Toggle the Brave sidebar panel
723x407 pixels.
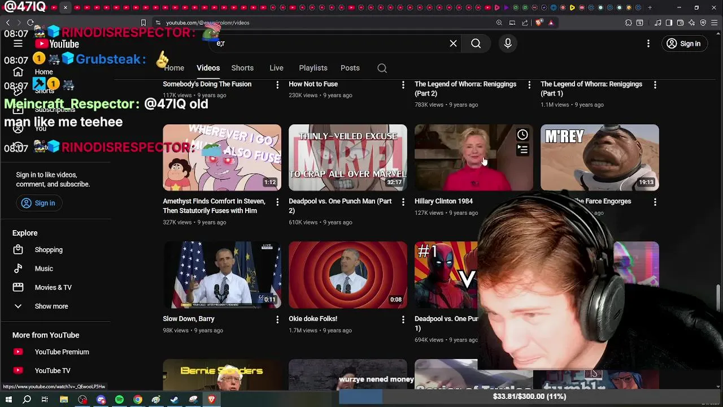[x=669, y=23]
